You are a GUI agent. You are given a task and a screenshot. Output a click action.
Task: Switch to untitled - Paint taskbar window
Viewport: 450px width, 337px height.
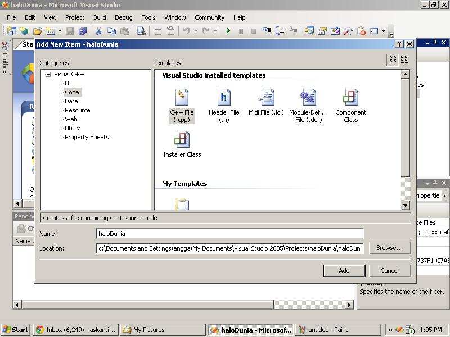338,330
